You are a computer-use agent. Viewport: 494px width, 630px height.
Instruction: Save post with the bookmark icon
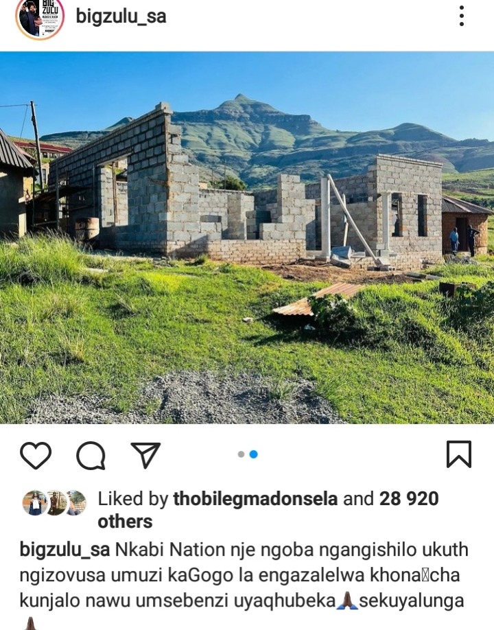click(x=458, y=454)
